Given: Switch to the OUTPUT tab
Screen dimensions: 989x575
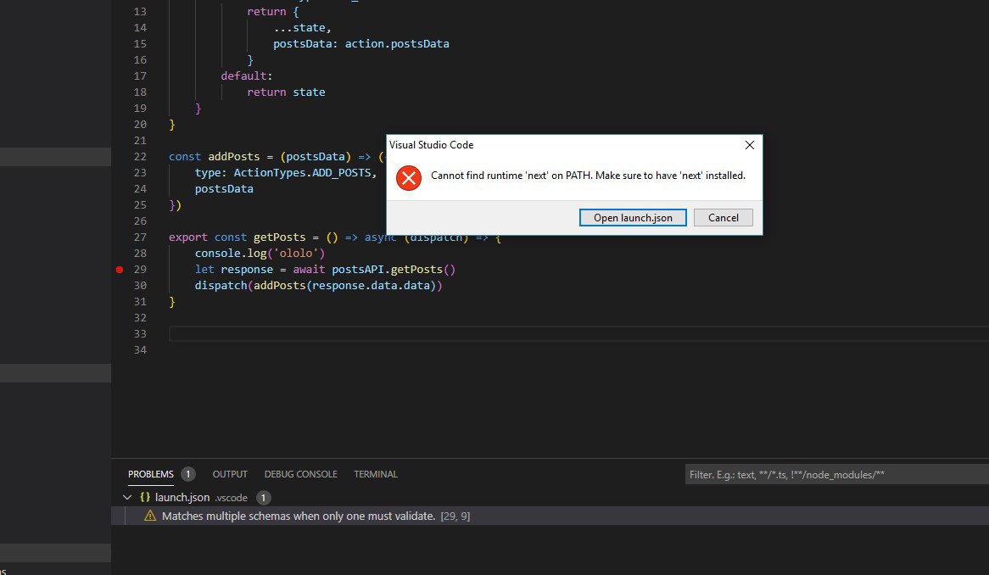Looking at the screenshot, I should click(230, 474).
